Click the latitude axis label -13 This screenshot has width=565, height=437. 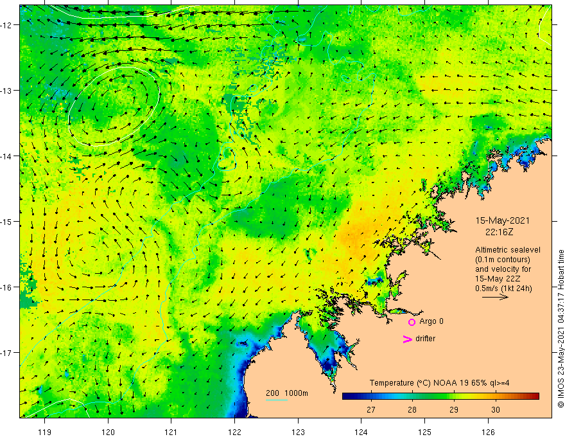6,91
